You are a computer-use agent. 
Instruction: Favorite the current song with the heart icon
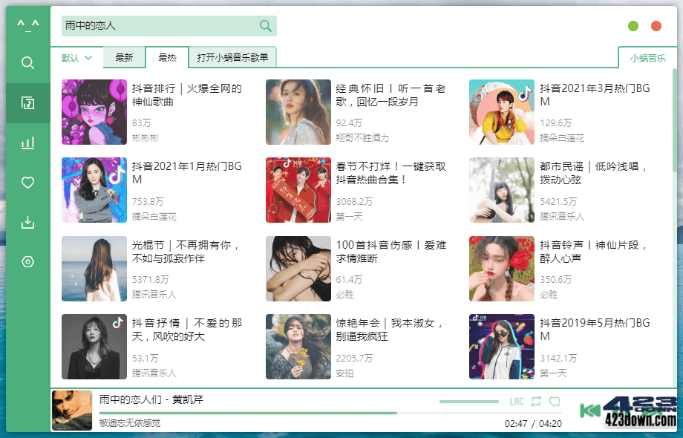[x=555, y=401]
